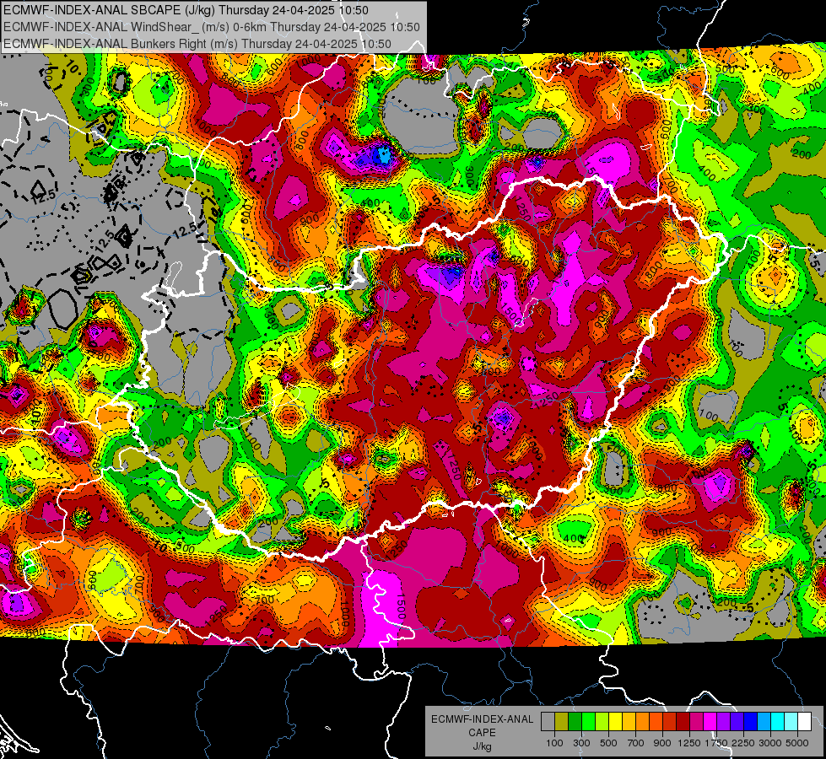
Task: Click the WindShear 0-6km title line
Action: [212, 27]
